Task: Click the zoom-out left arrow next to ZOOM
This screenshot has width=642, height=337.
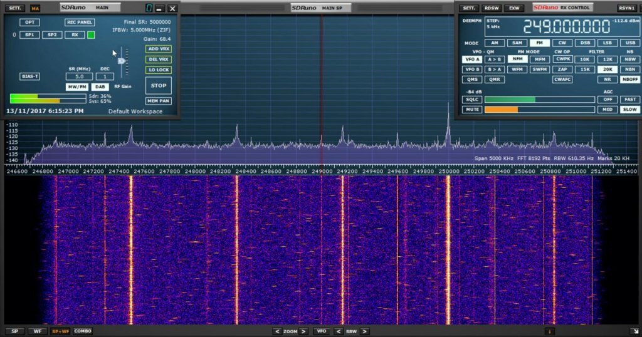Action: pyautogui.click(x=276, y=331)
